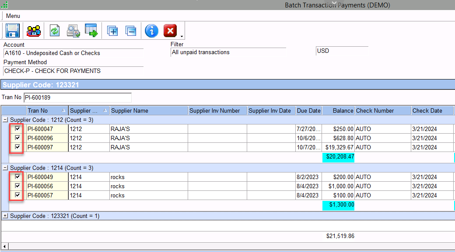Uncheck the PI-600047 transaction checkbox
455x252 pixels.
[17, 129]
